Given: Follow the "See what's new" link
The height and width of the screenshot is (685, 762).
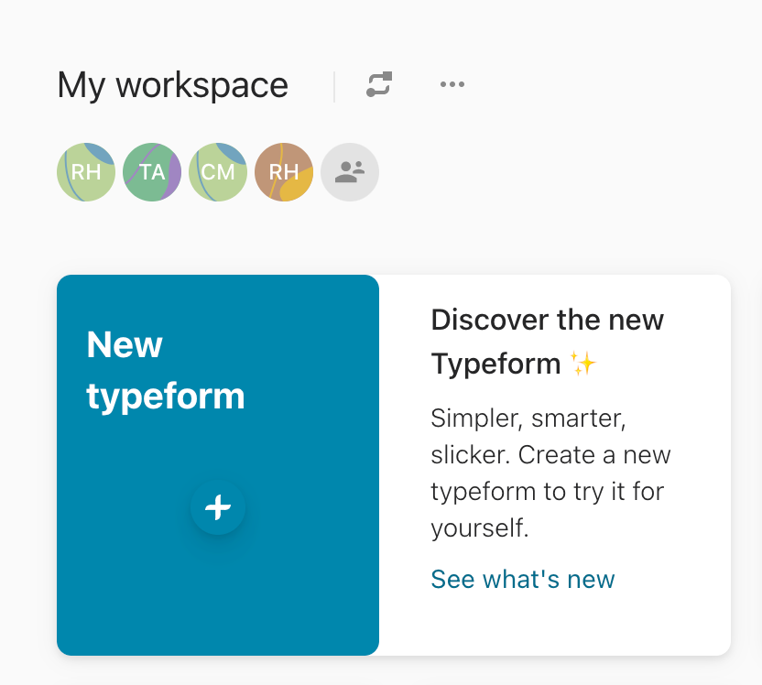Looking at the screenshot, I should click(523, 579).
